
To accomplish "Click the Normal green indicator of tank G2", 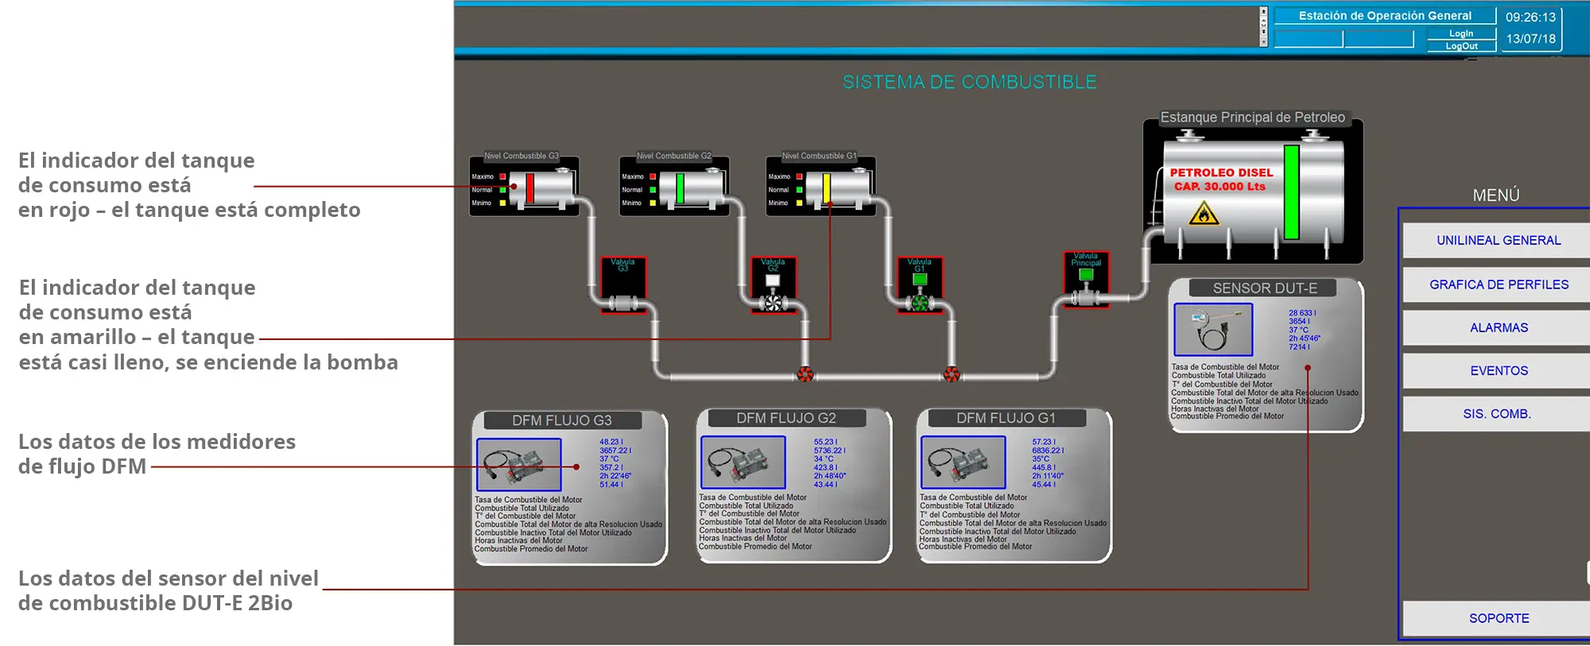I will 653,190.
